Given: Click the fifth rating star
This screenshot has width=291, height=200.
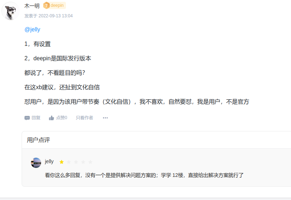Looking at the screenshot, I should click(90, 162).
